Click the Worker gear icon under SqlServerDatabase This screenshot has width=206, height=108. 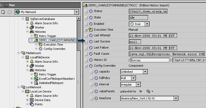coord(32,27)
